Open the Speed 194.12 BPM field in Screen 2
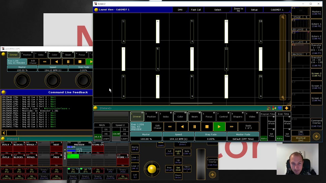The height and width of the screenshot is (183, 326). [x=178, y=137]
